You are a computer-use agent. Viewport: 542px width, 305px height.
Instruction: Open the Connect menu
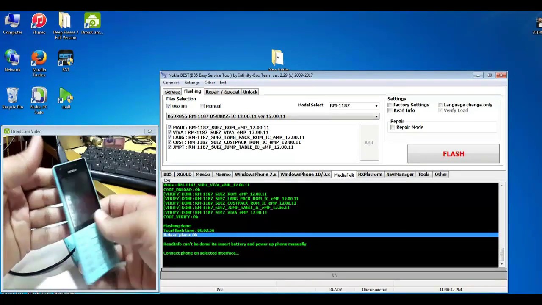pyautogui.click(x=171, y=83)
